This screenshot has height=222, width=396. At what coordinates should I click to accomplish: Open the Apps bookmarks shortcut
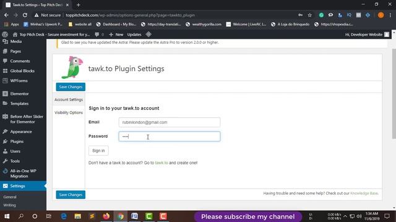tap(12, 25)
